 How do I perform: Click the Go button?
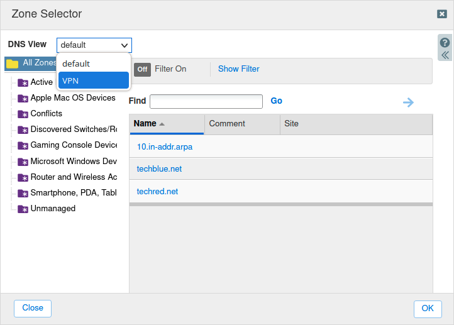[x=276, y=101]
